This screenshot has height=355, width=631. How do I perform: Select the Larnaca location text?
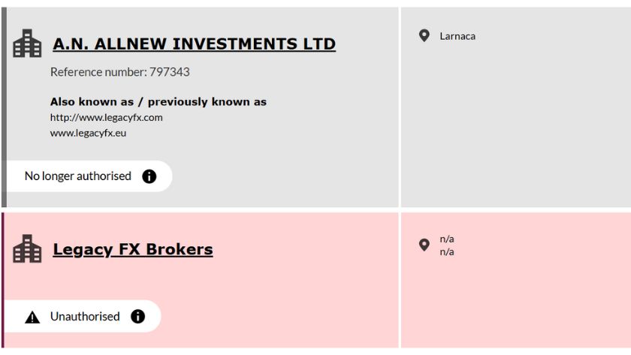[x=457, y=36]
